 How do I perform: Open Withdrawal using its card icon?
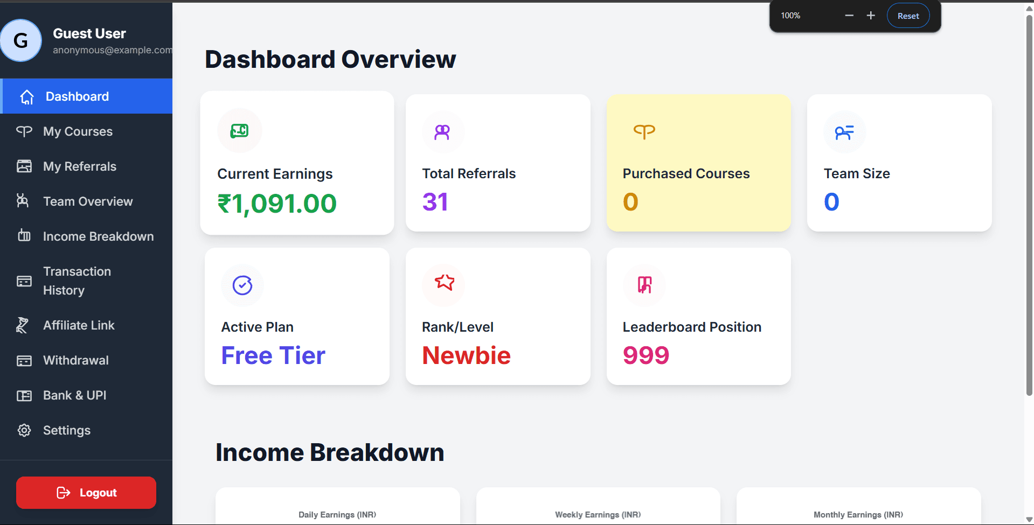pyautogui.click(x=24, y=360)
